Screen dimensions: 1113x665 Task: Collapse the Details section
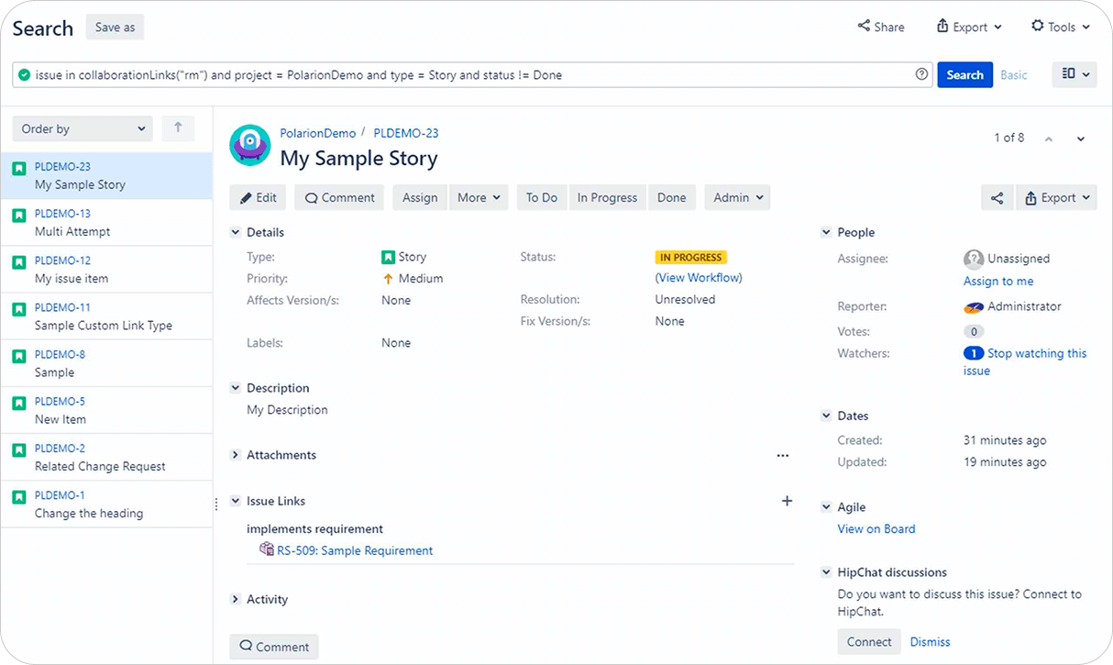click(236, 233)
